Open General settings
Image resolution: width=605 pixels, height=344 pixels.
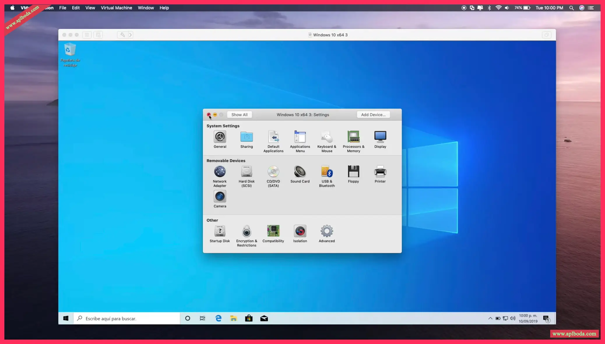(220, 140)
